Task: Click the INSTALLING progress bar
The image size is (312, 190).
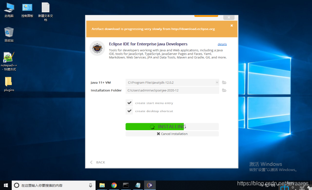Action: pos(172,127)
